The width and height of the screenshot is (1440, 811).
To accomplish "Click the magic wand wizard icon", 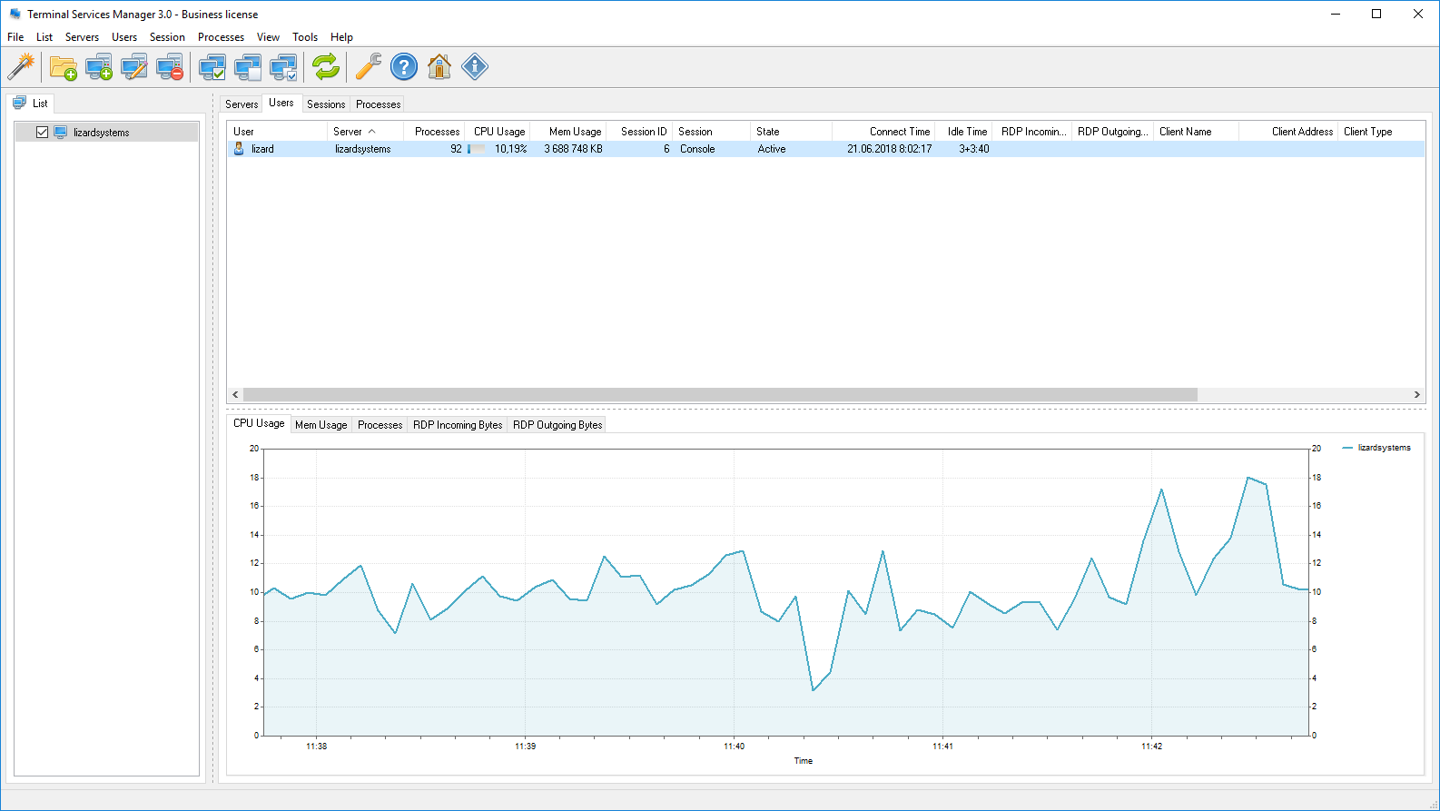I will coord(21,66).
